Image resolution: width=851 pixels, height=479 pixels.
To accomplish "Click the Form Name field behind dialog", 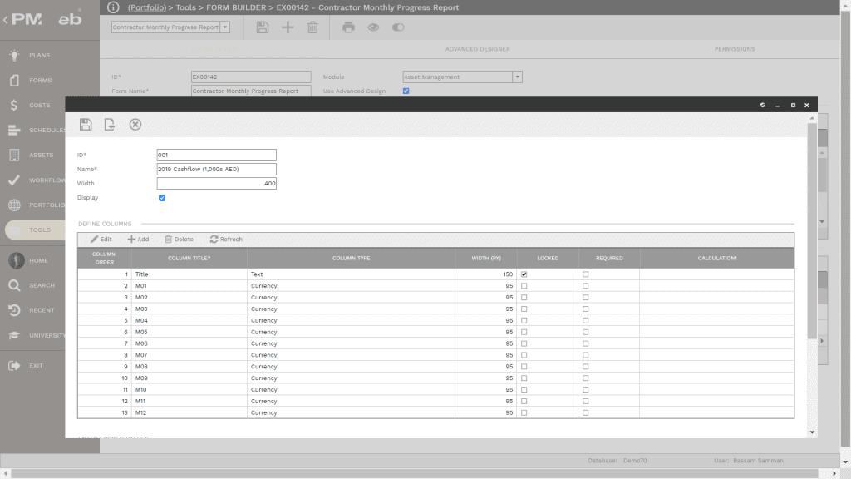I will tap(251, 91).
